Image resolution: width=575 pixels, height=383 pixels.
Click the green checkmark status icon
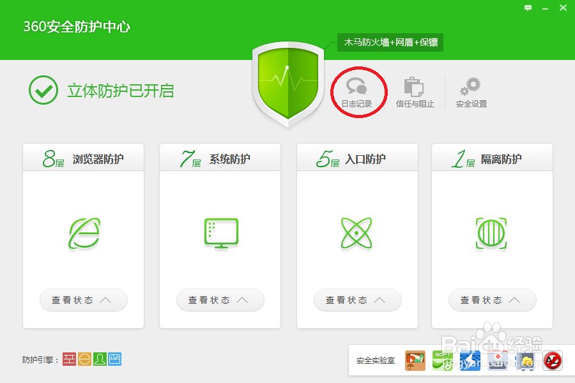tap(43, 90)
